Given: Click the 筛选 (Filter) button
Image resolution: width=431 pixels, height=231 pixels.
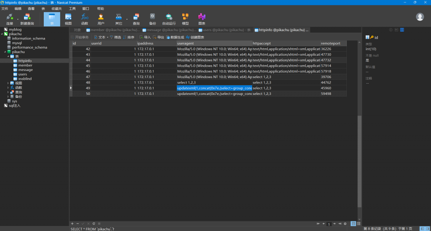Looking at the screenshot, I should pyautogui.click(x=115, y=37).
